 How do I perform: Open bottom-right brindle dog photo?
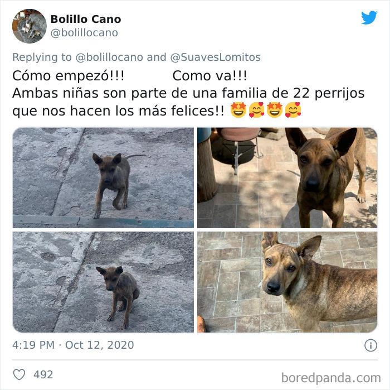[287, 282]
